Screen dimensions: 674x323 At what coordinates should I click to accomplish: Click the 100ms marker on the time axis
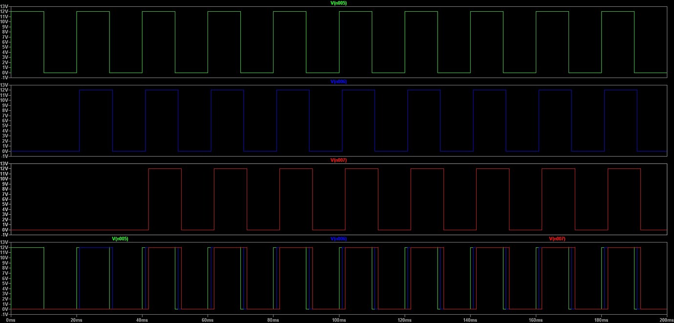tap(338, 320)
